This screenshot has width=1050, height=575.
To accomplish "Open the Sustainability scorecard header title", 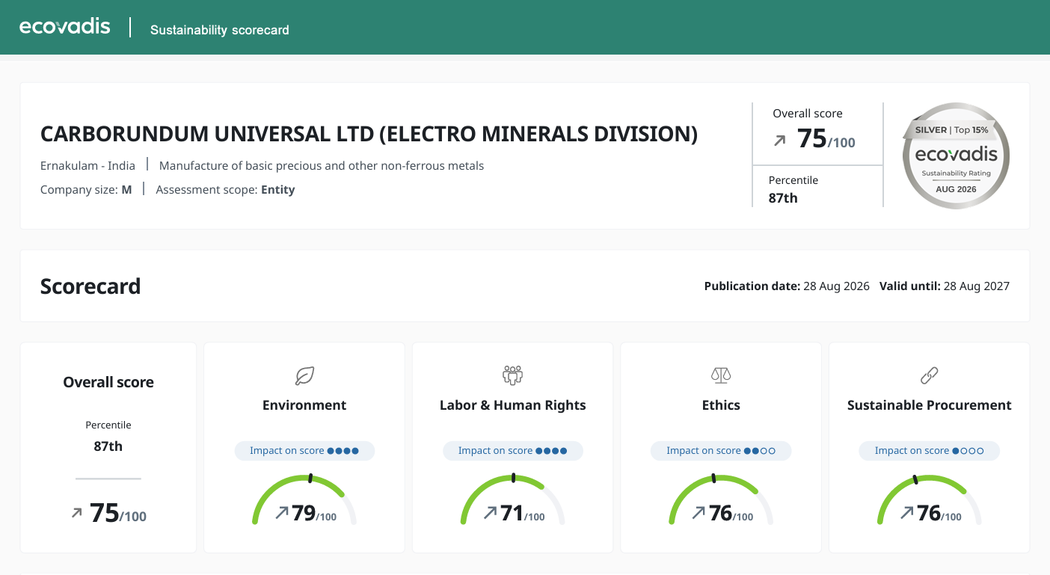I will 220,30.
